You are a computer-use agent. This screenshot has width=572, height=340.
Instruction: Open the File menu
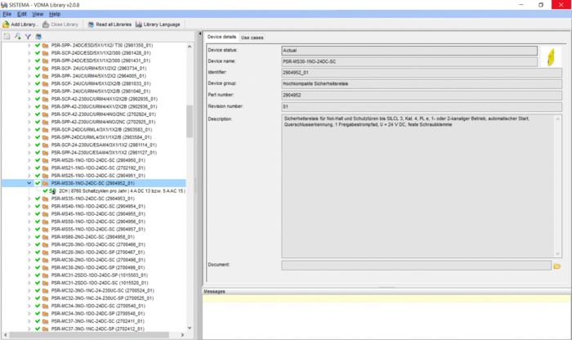tap(7, 14)
